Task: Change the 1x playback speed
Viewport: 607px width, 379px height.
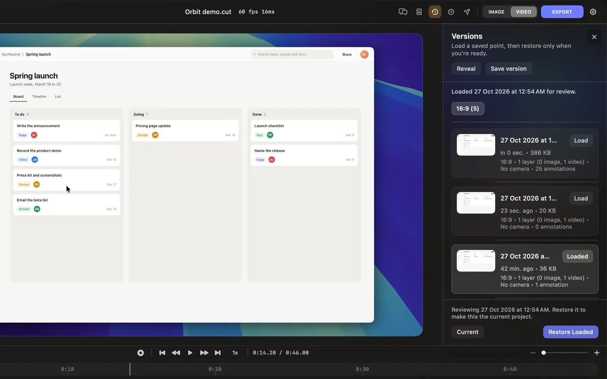Action: point(235,353)
